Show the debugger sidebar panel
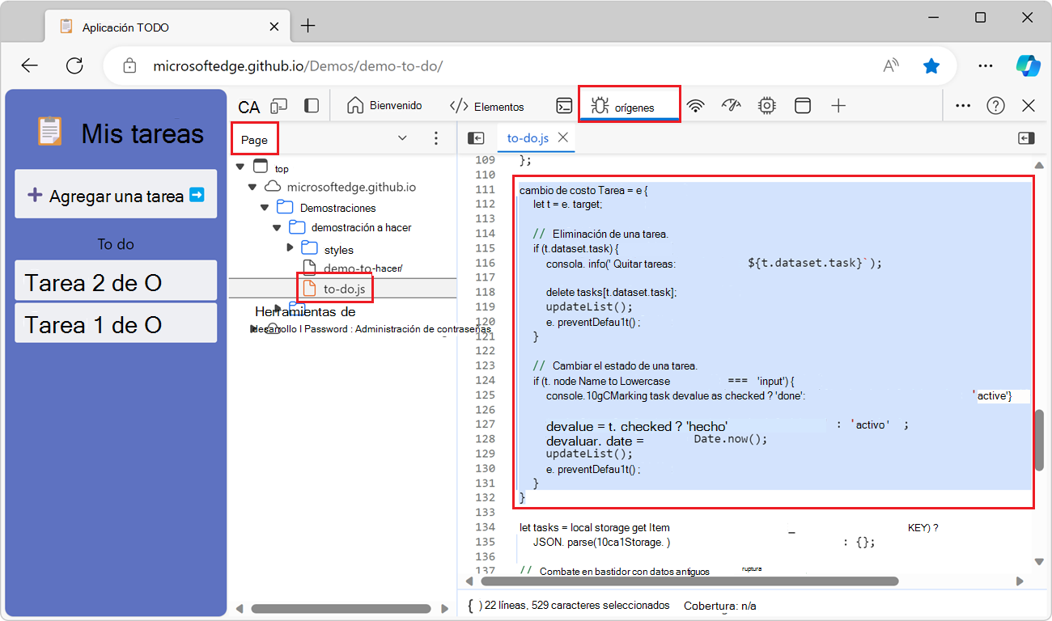Screen dimensions: 1052x621 point(1025,137)
